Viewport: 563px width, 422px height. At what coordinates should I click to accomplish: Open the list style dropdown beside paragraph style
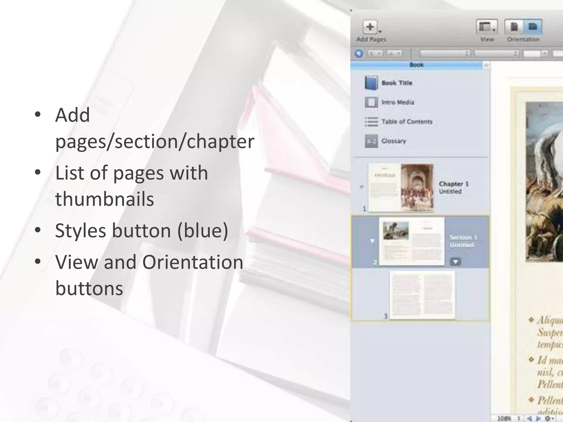[x=394, y=53]
